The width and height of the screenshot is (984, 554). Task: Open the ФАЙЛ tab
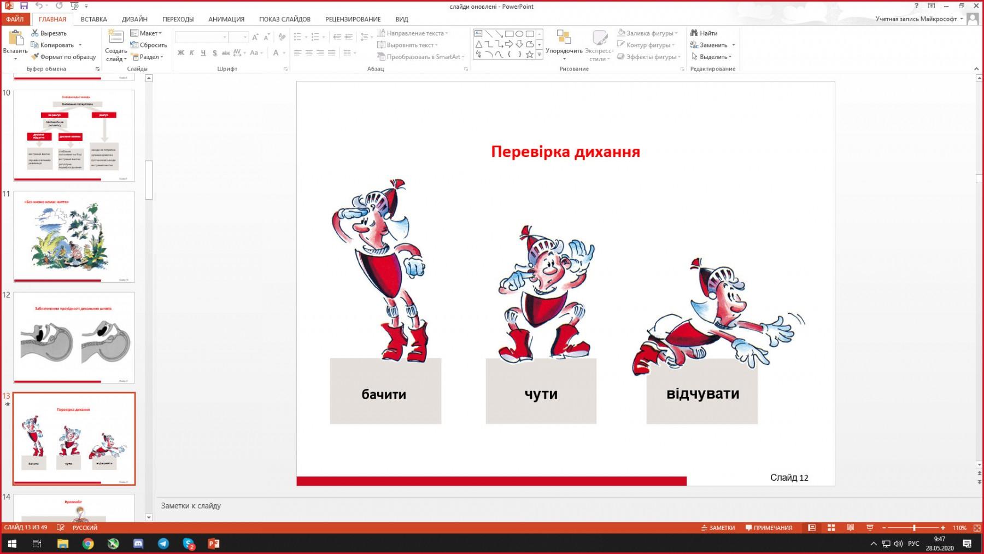pos(15,19)
